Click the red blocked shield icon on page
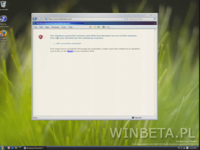This screenshot has width=200, height=150. 40,37
